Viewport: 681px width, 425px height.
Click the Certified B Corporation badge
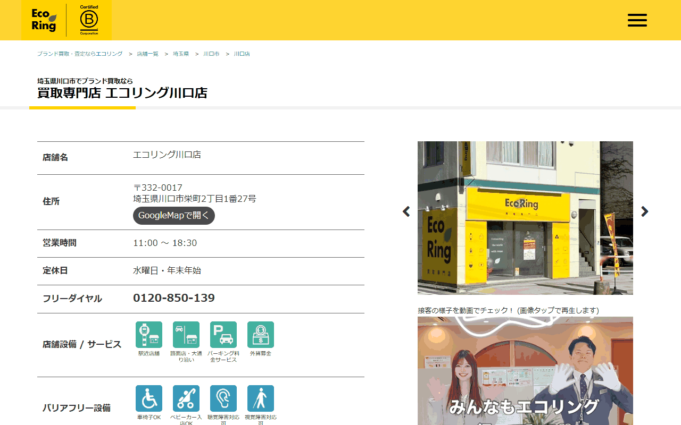(89, 20)
